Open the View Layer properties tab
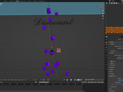The image size is (123, 92). pos(106,47)
